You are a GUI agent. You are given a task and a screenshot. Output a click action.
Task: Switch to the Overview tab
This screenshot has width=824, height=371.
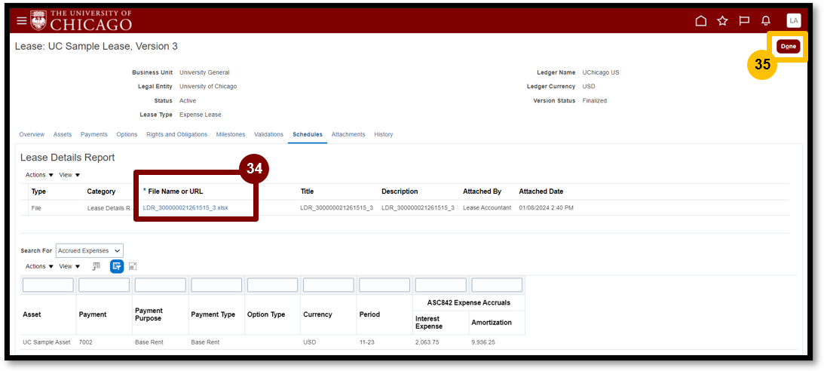[32, 134]
